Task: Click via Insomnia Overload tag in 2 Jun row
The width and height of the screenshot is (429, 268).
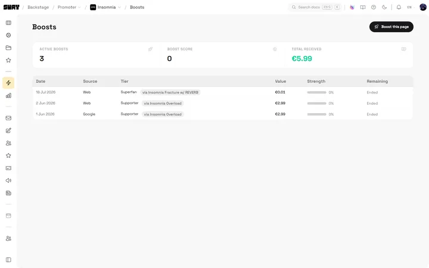Action: click(163, 104)
